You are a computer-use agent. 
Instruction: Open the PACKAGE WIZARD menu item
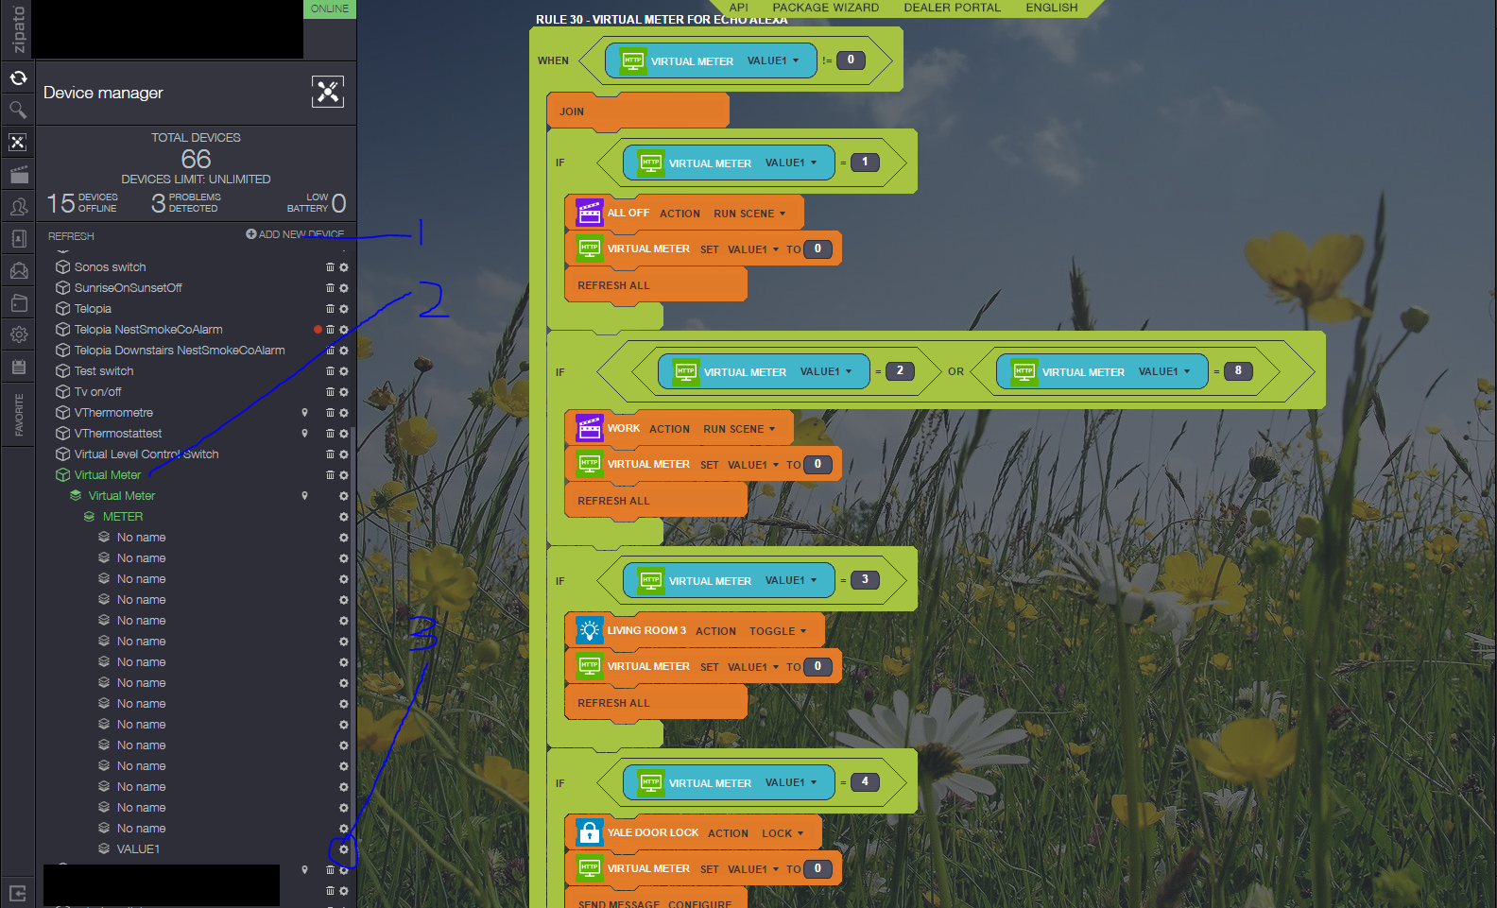[x=825, y=8]
